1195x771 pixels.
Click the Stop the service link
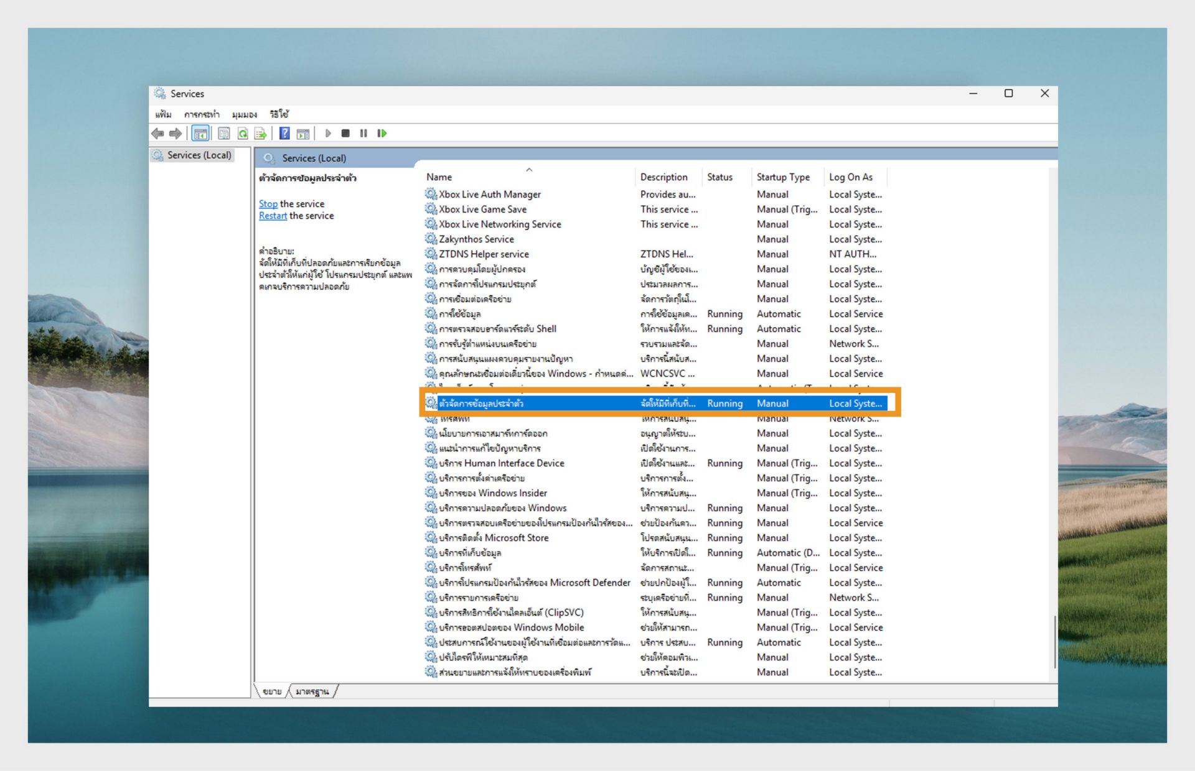pos(268,204)
